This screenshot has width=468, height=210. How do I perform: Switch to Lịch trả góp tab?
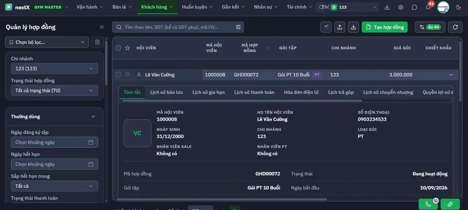(x=341, y=92)
